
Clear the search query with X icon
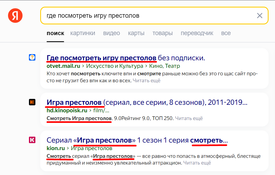click(x=259, y=16)
